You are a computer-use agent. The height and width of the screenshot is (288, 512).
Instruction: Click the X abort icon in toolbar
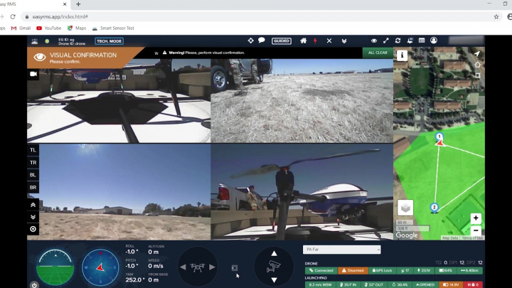(x=329, y=41)
